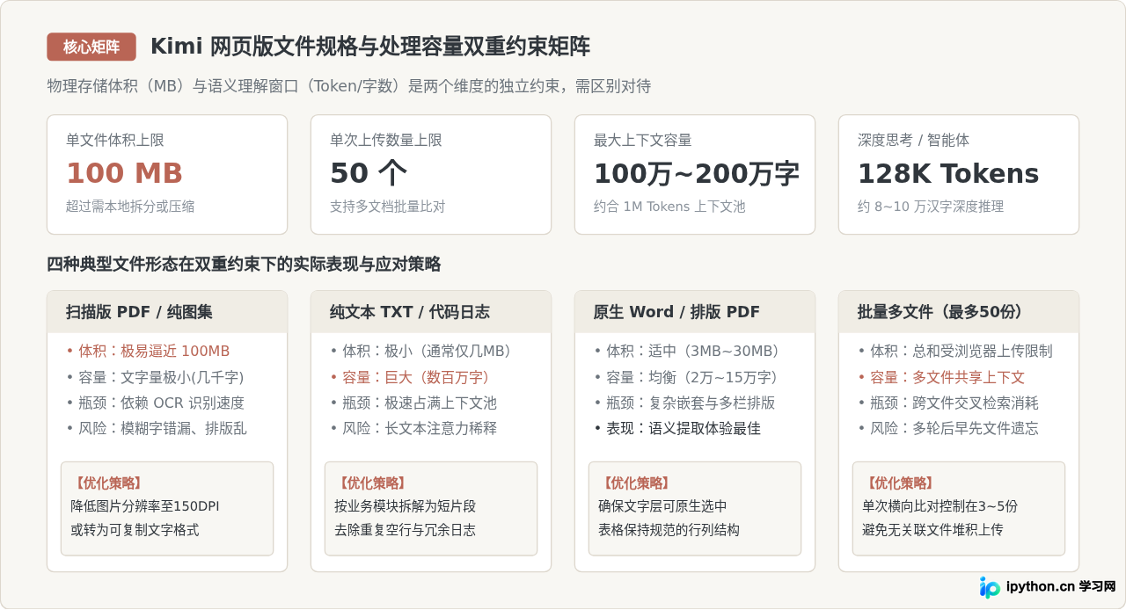Click the bullet 风险：多轮后早先文件遗忘

pyautogui.click(x=948, y=428)
